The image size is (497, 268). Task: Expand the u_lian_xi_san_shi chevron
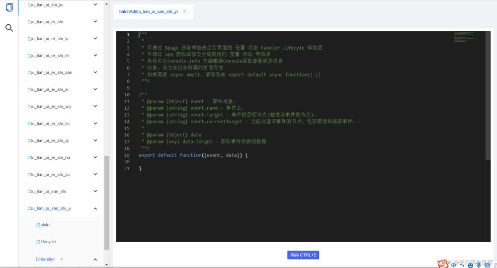[95, 191]
